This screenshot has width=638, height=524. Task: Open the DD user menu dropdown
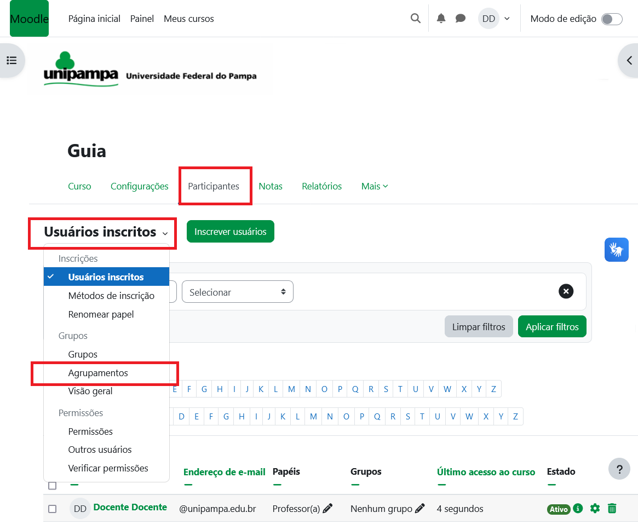click(x=494, y=19)
